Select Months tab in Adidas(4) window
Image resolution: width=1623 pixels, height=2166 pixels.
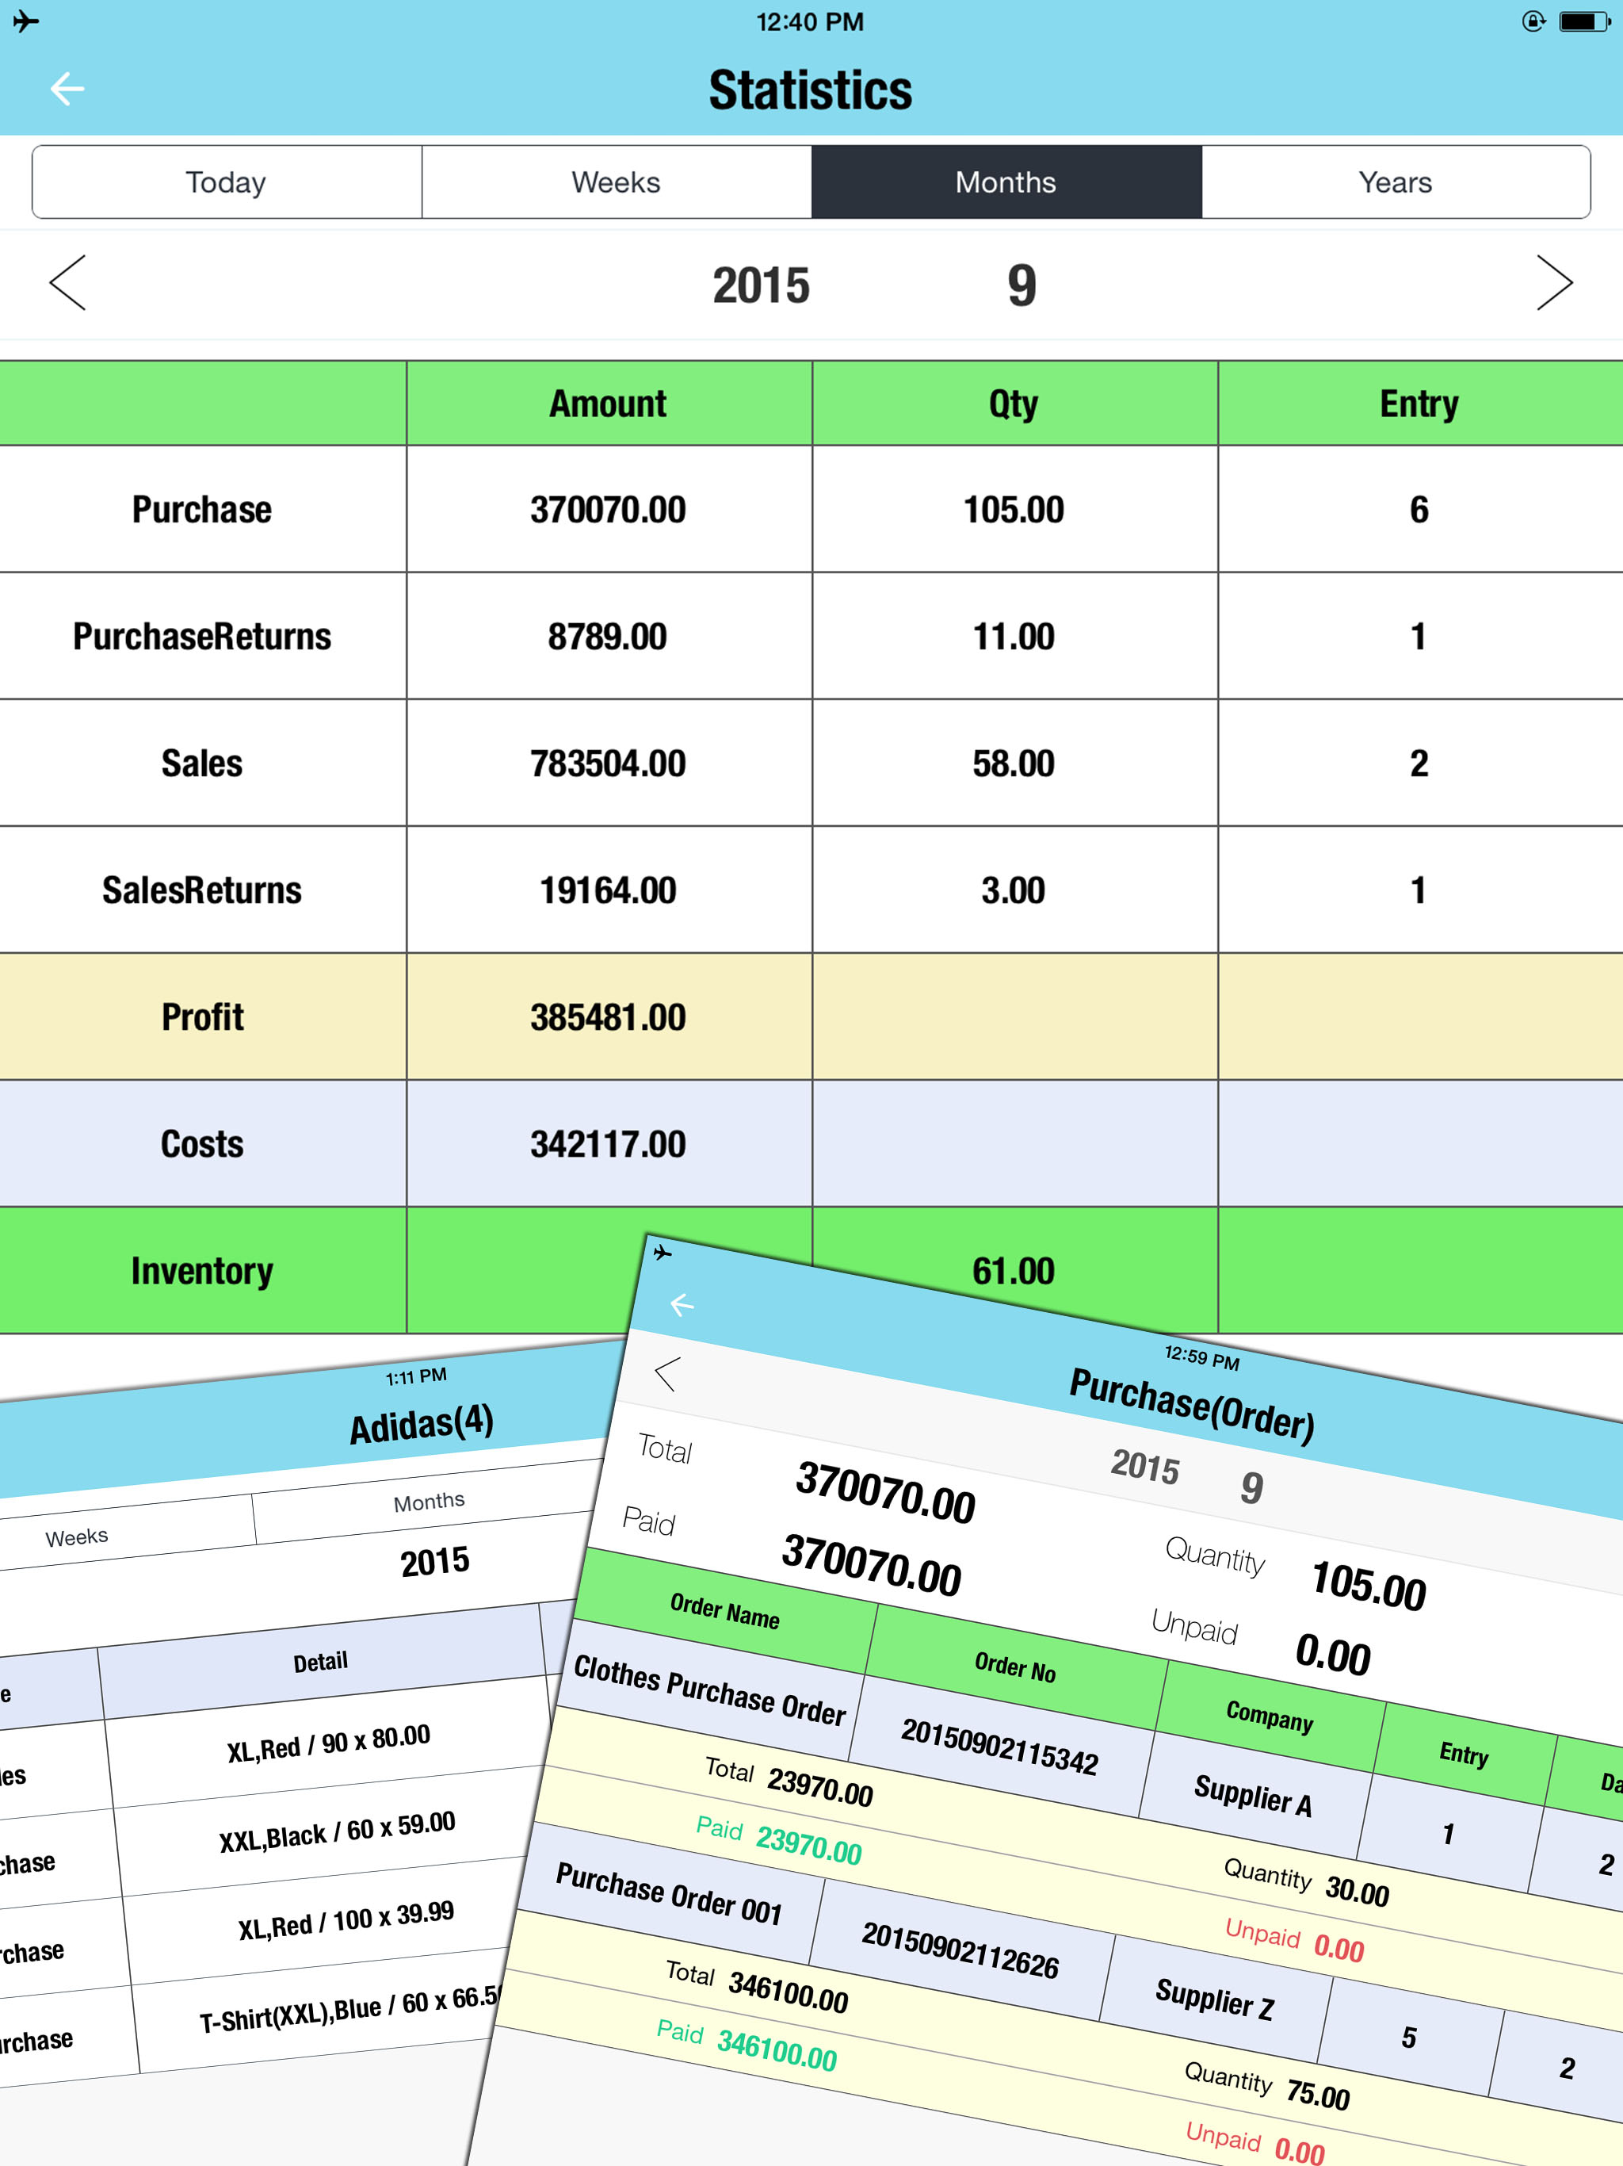point(429,1502)
